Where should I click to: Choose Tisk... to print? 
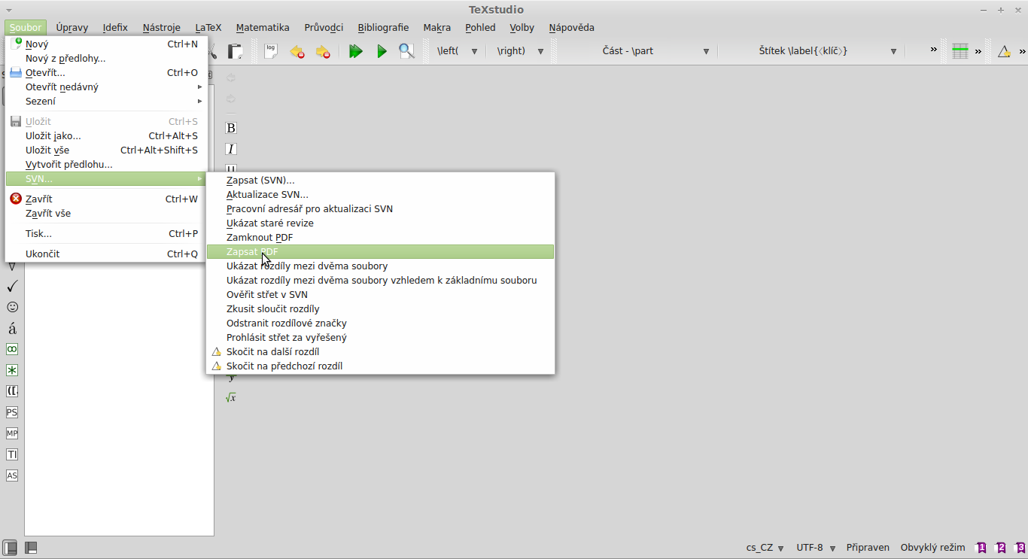coord(105,233)
